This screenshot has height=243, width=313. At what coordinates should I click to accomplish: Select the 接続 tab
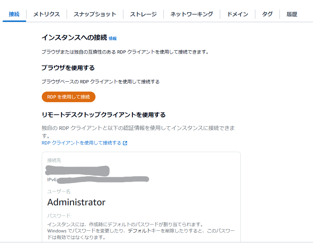pyautogui.click(x=14, y=14)
